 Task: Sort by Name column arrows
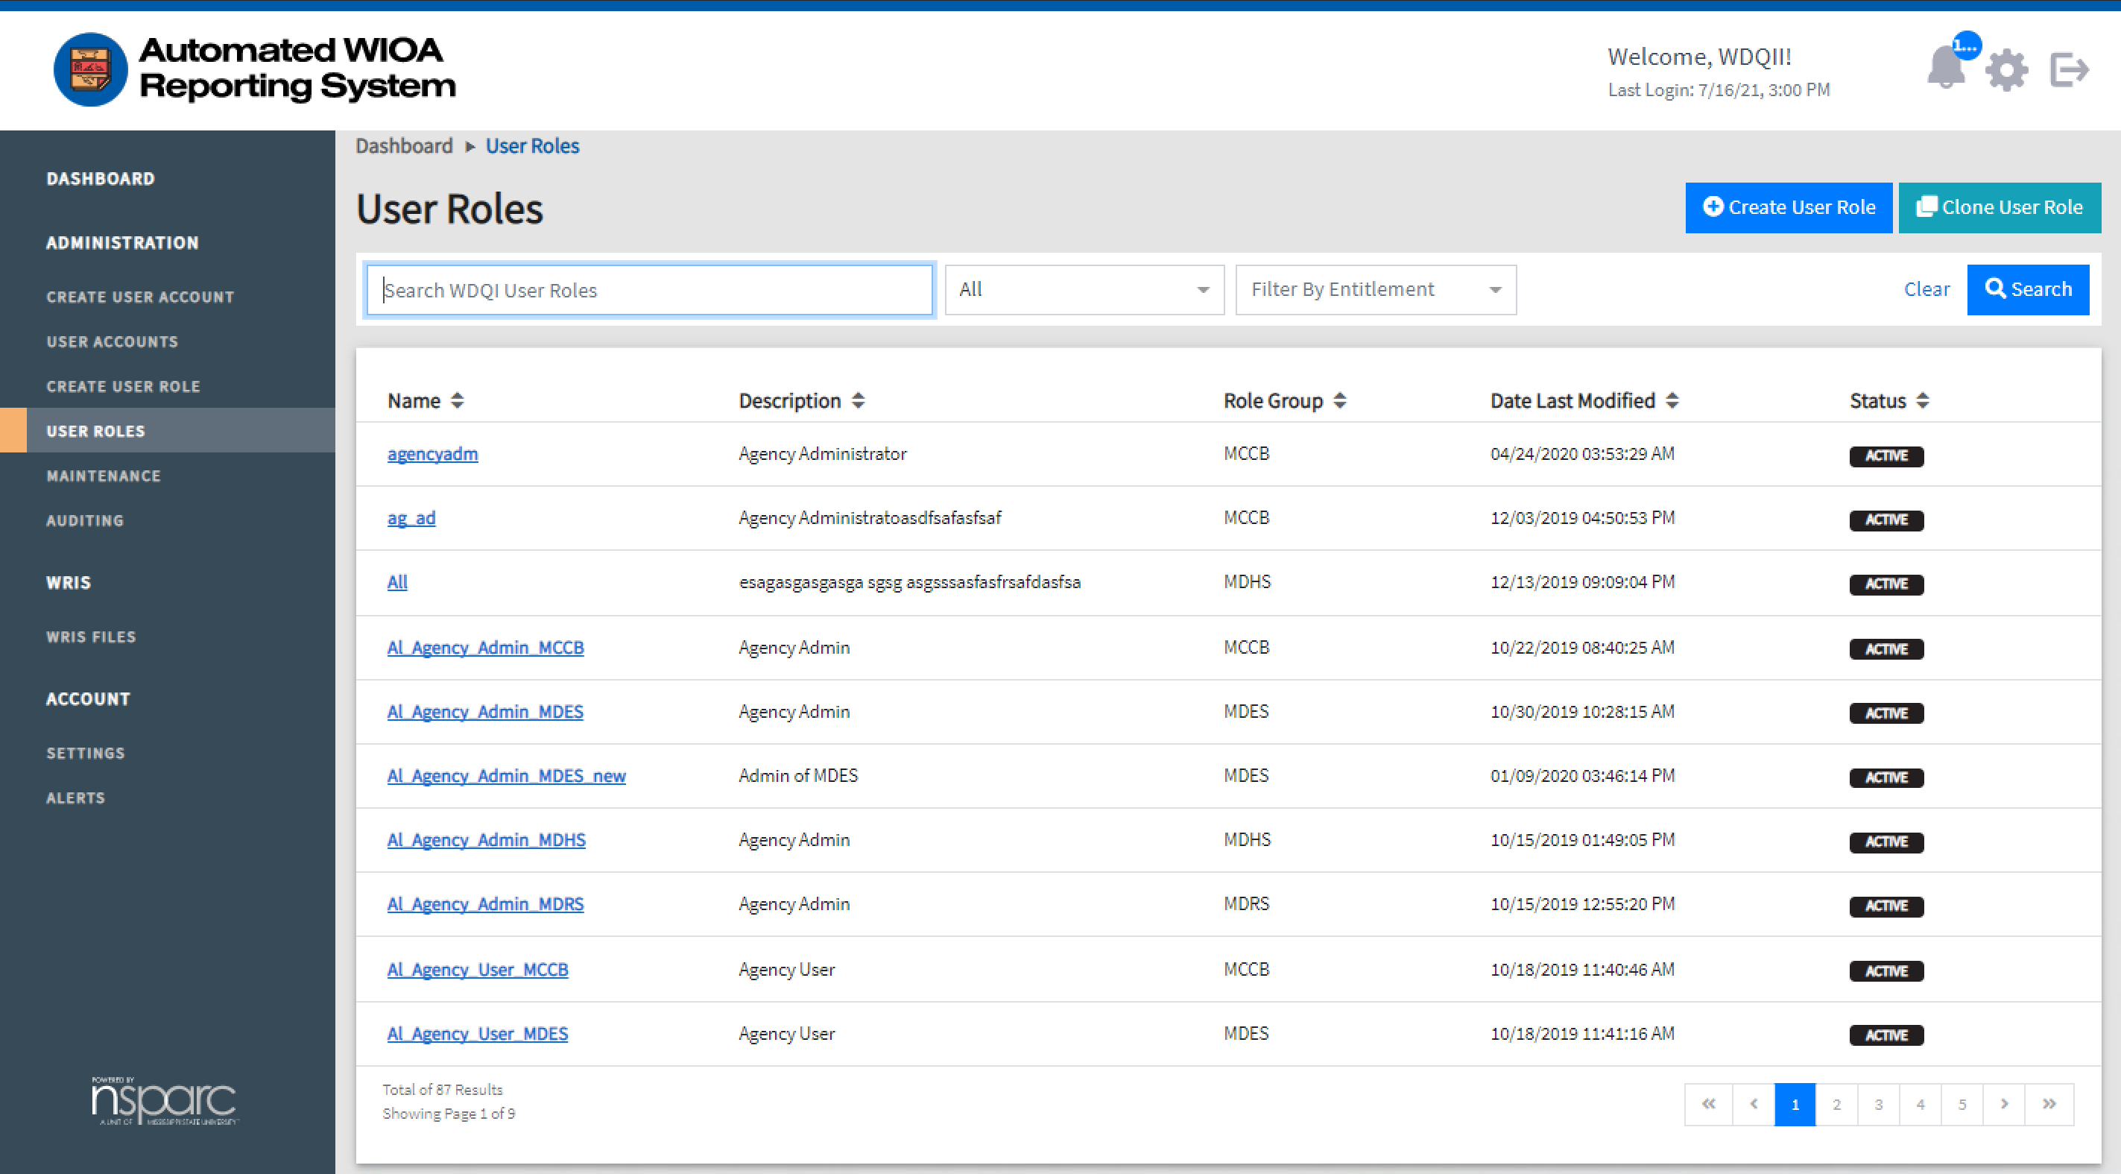tap(458, 401)
